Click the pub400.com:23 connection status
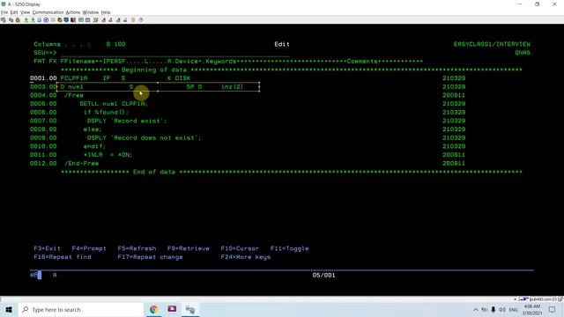564x317 pixels. [543, 299]
